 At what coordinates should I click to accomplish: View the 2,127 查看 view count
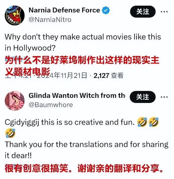108,75
